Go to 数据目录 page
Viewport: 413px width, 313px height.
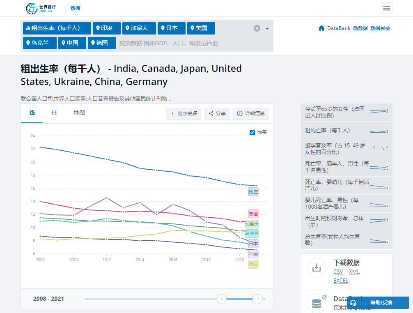pos(380,28)
